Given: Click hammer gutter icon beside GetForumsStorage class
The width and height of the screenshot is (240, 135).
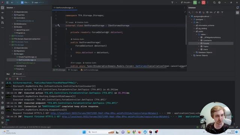Looking at the screenshot, I should tap(59, 25).
